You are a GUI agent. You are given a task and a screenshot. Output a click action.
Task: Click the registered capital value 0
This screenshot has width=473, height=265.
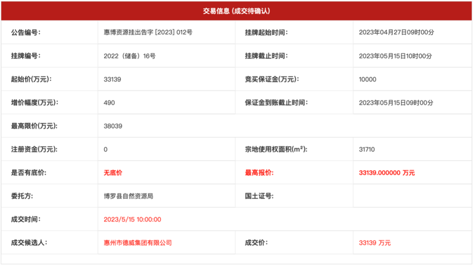[x=106, y=149]
